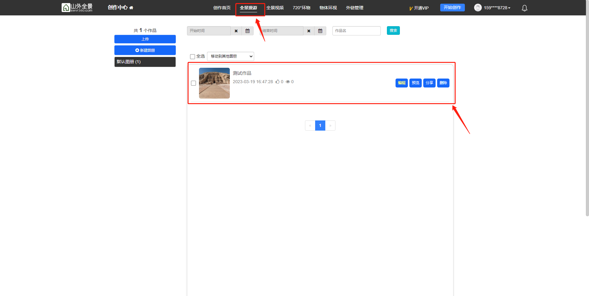
Task: Click the 编辑 button for 测试作品
Action: 401,83
